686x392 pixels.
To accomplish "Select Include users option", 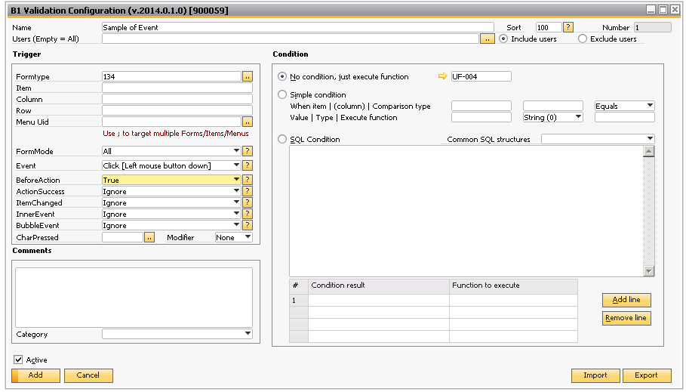I will coord(503,39).
